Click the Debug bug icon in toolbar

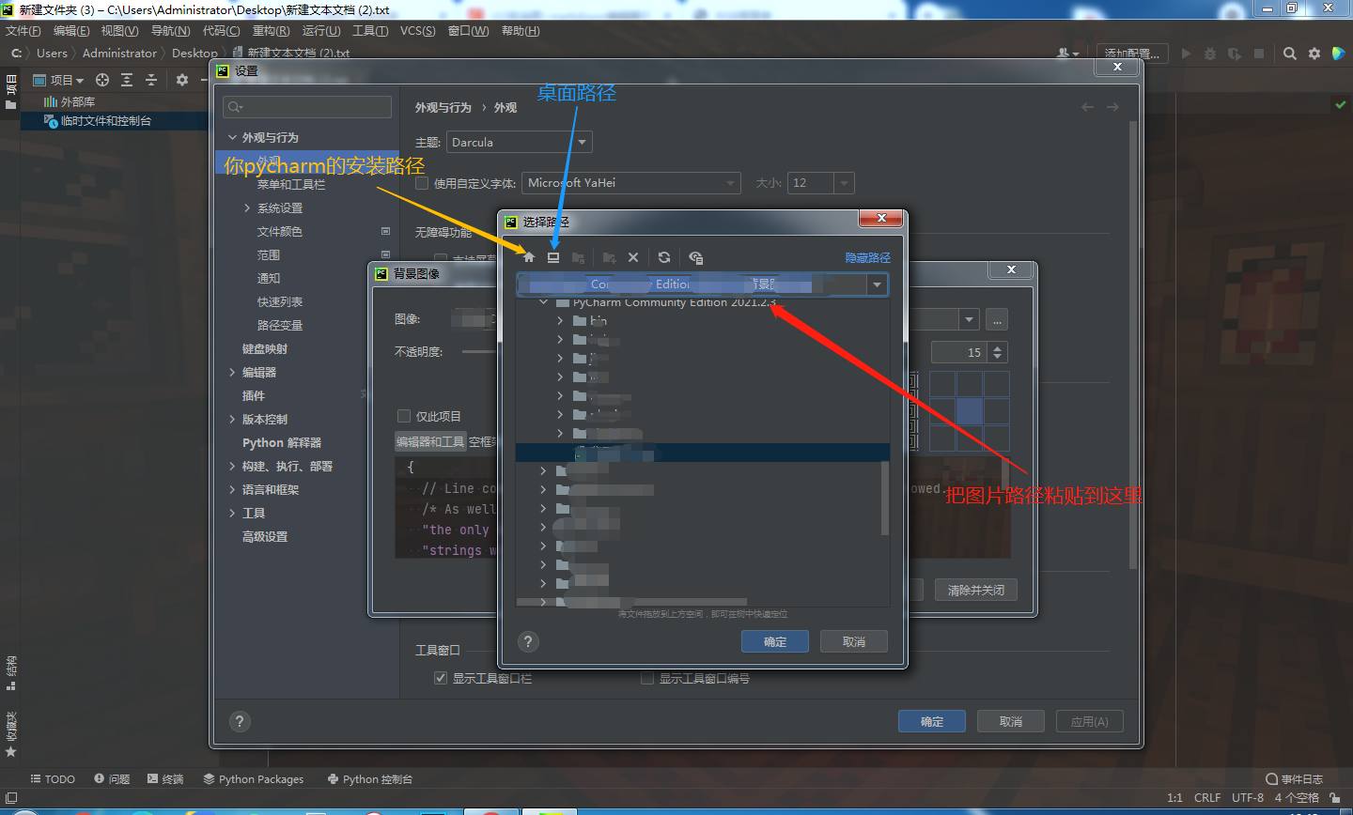pyautogui.click(x=1210, y=54)
